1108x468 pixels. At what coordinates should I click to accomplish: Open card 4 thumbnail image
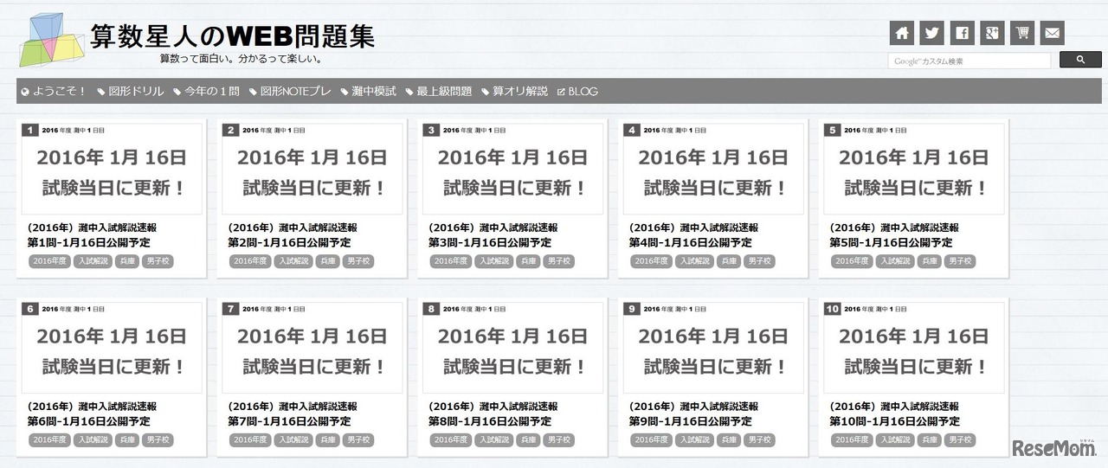(713, 169)
